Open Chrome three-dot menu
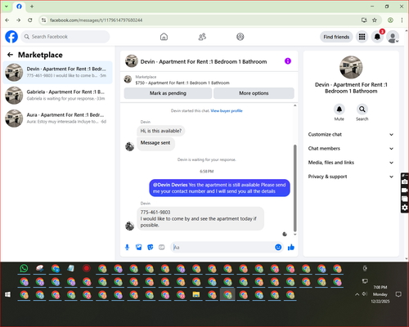Screen dimensions: 409x327 (402, 20)
